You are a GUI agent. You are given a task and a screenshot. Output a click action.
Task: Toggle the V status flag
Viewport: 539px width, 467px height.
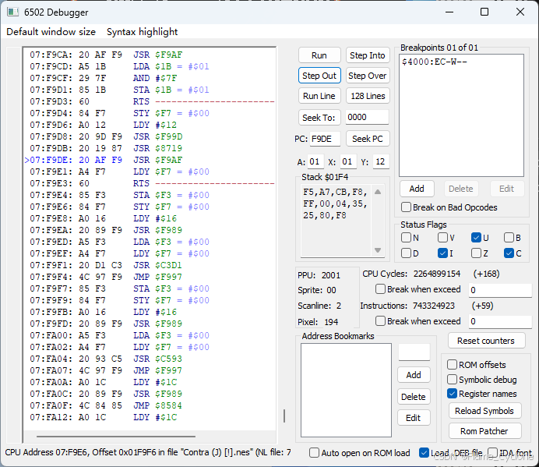[x=442, y=238]
